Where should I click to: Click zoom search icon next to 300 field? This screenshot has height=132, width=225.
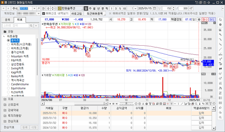[x=191, y=9]
